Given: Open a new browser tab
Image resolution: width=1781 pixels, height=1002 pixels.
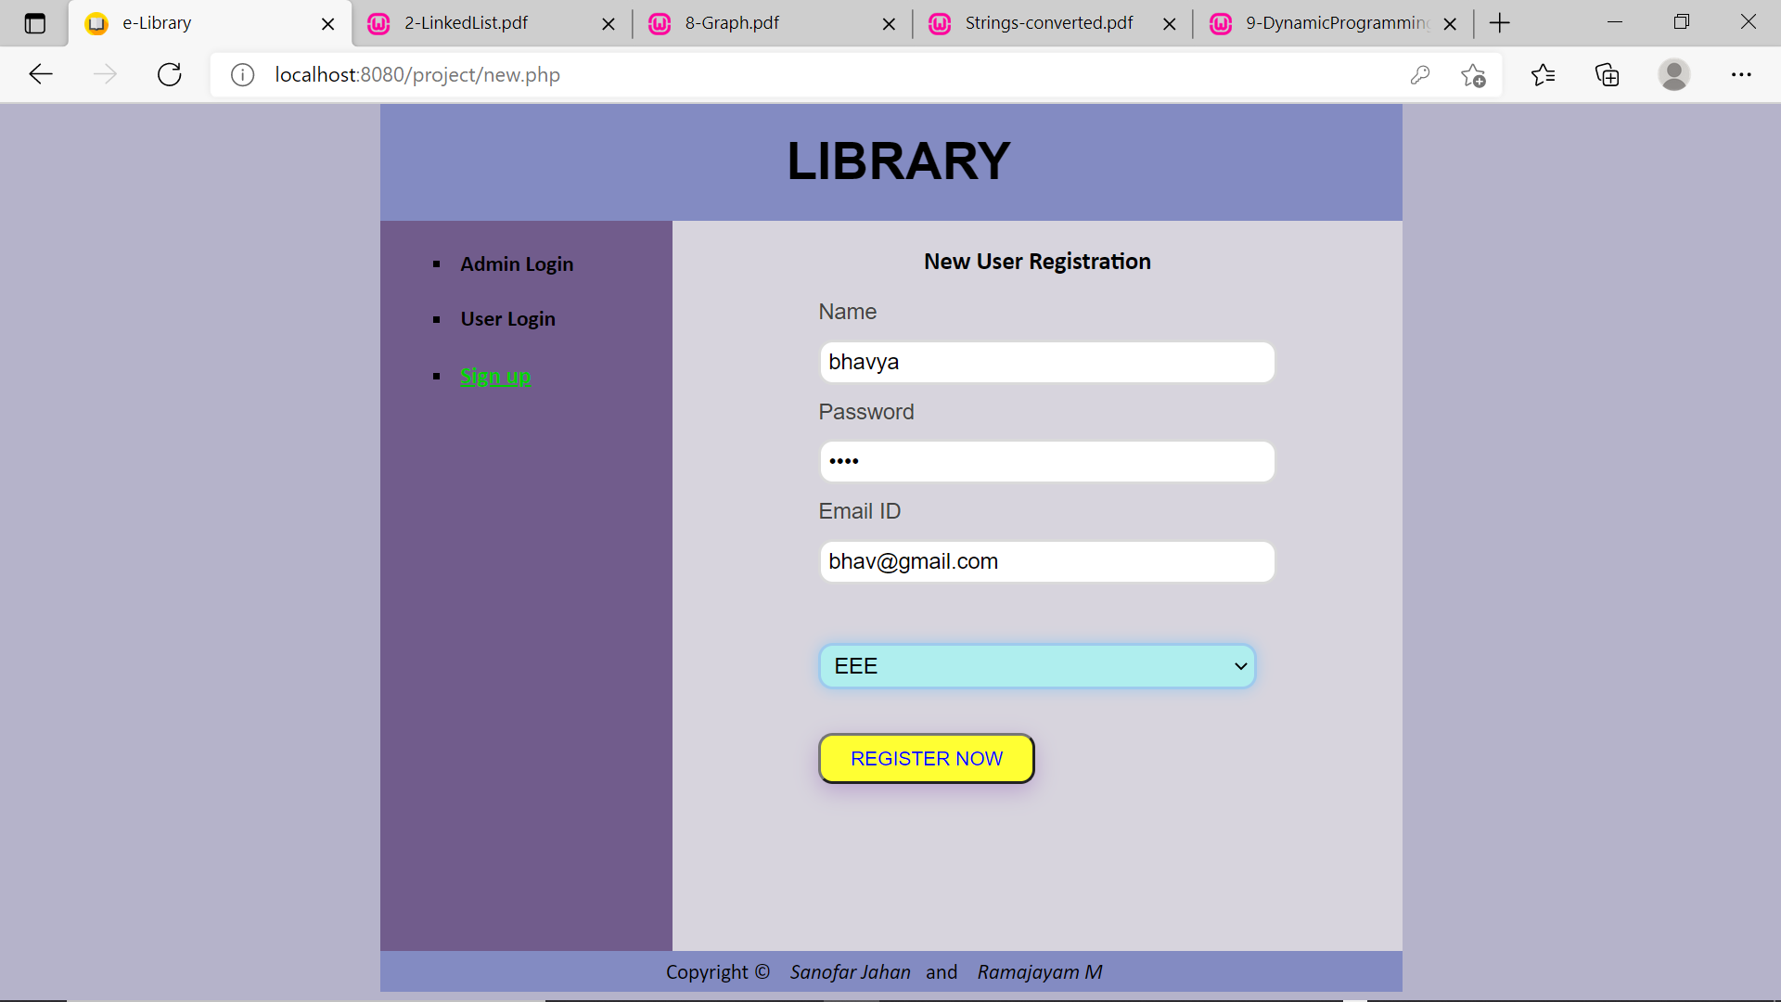Looking at the screenshot, I should pyautogui.click(x=1499, y=22).
